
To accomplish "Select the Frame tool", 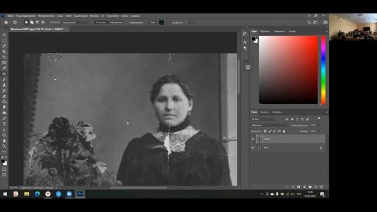I will pyautogui.click(x=4, y=63).
